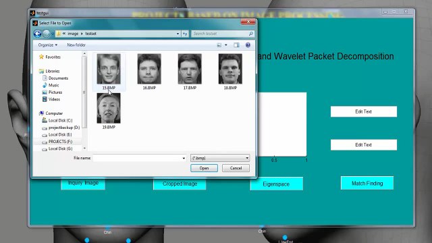
Task: Open the dialog help icon
Action: (248, 45)
